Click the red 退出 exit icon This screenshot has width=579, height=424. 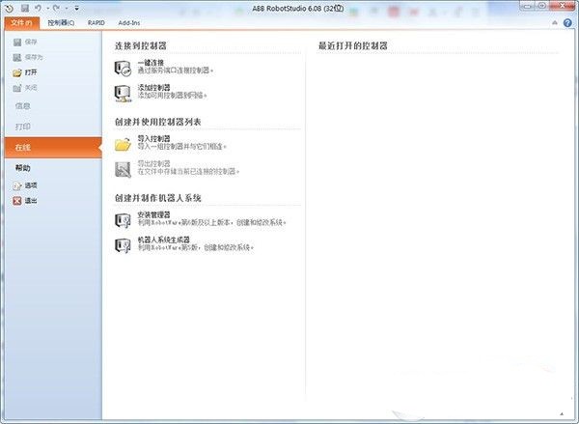point(17,201)
